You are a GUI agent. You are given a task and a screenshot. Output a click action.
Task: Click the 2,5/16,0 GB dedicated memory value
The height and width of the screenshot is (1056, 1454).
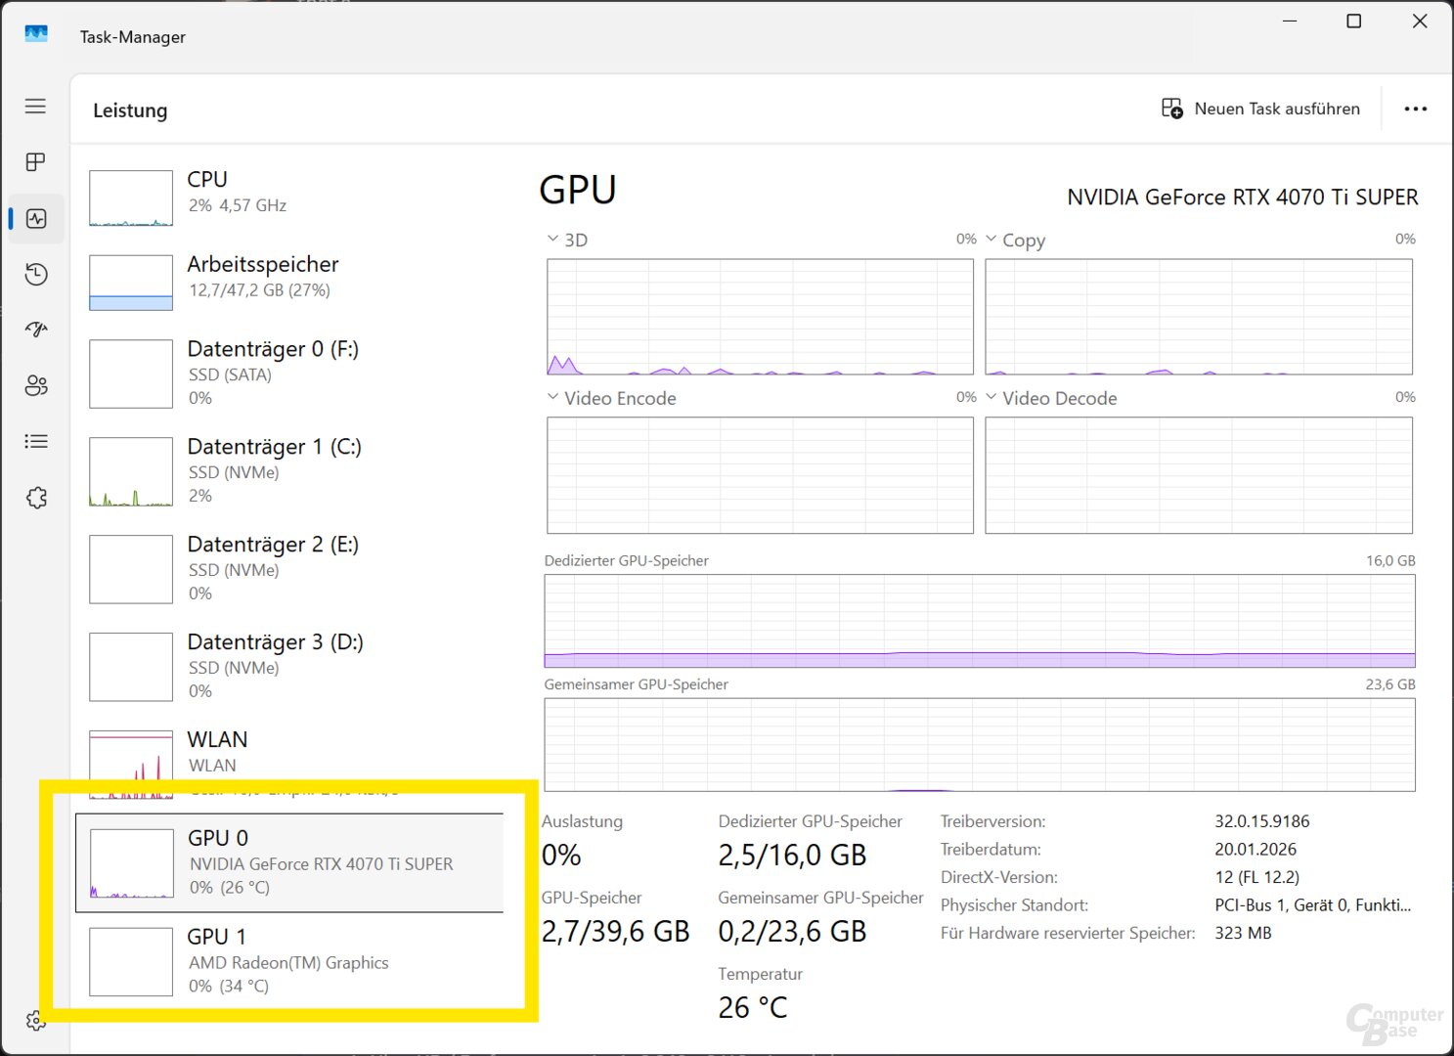click(x=792, y=856)
